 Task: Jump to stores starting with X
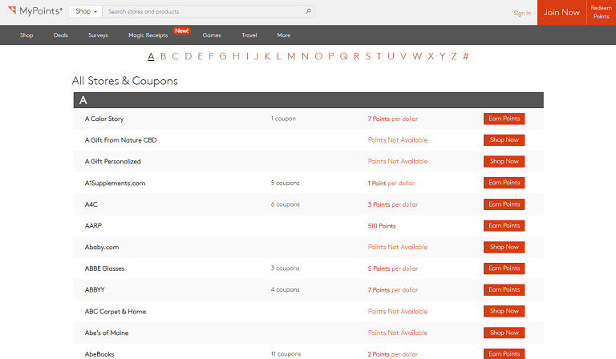click(431, 57)
